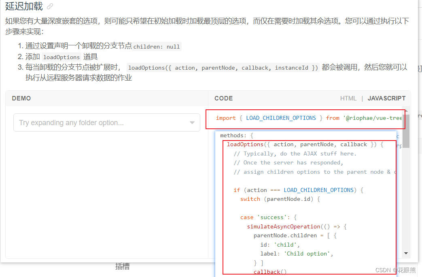Viewport: 422px width, 277px height.
Task: Click the simulateAsyncOperation code line
Action: click(297, 227)
